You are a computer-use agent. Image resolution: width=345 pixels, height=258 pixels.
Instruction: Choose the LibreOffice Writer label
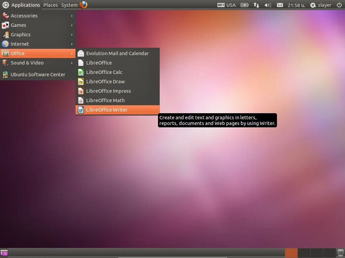pyautogui.click(x=107, y=110)
